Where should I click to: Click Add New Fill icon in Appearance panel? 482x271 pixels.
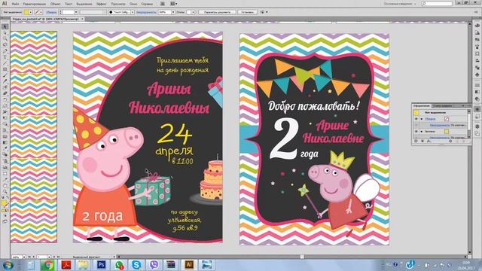click(422, 142)
